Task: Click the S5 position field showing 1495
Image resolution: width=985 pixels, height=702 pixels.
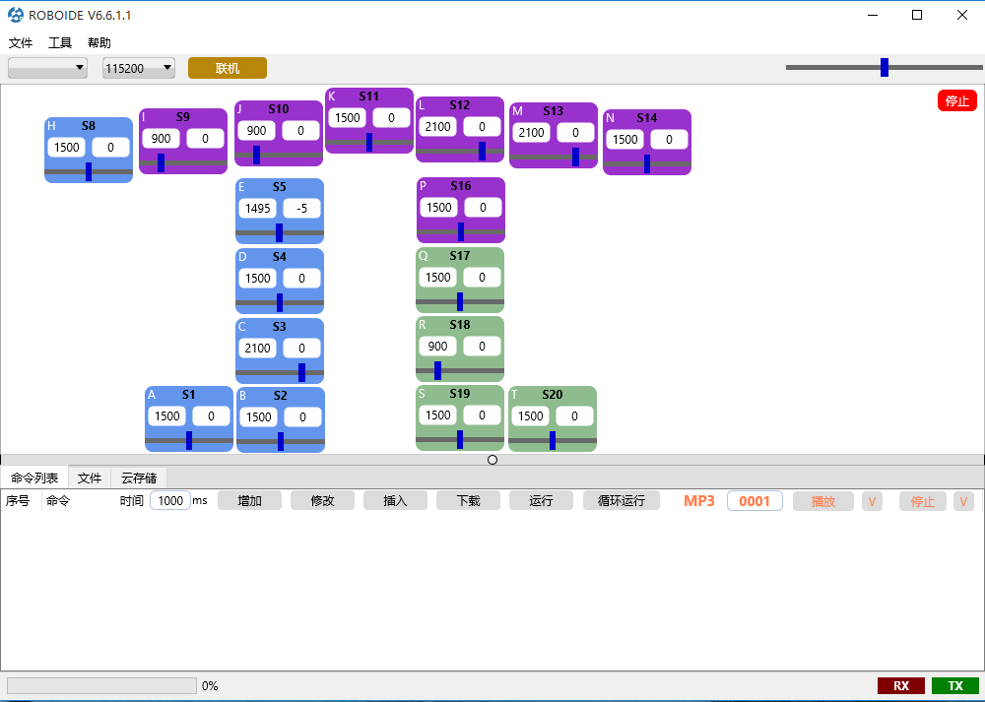Action: point(257,208)
